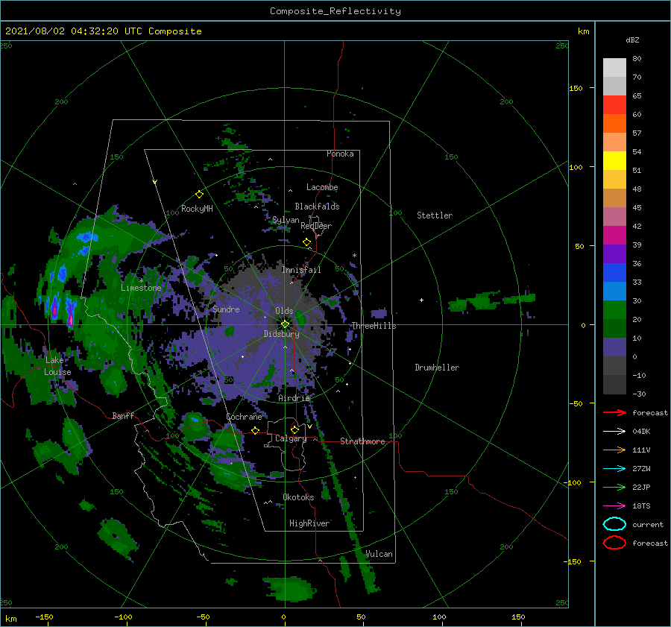Click the purple 36-39 dBZ swatch
The image size is (671, 627).
pos(614,253)
